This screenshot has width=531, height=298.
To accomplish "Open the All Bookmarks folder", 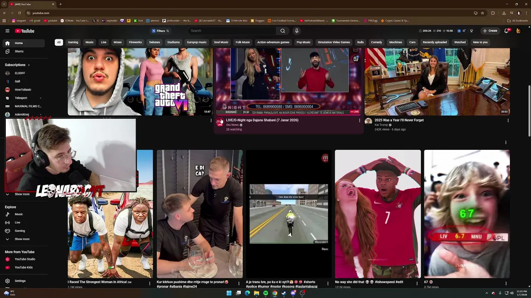I will pyautogui.click(x=518, y=20).
